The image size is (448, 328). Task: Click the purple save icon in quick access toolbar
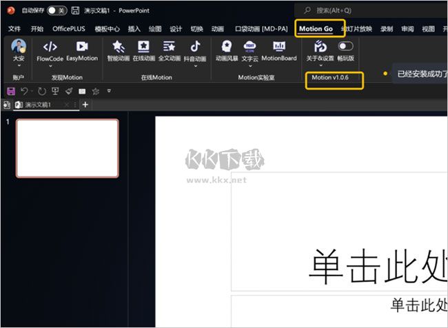pos(10,91)
